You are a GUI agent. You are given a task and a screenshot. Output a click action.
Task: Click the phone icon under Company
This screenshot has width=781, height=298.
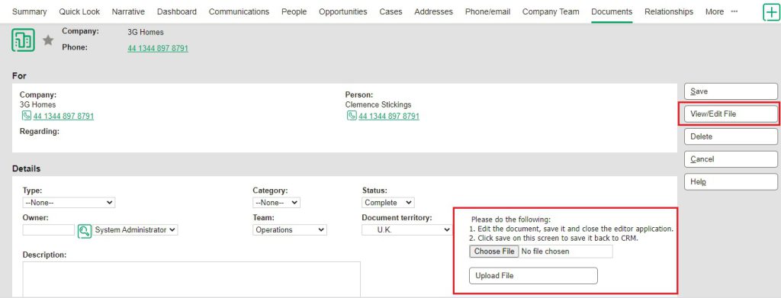26,116
